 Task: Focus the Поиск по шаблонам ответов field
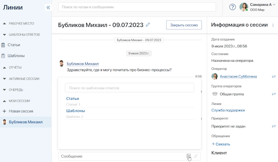[130, 88]
